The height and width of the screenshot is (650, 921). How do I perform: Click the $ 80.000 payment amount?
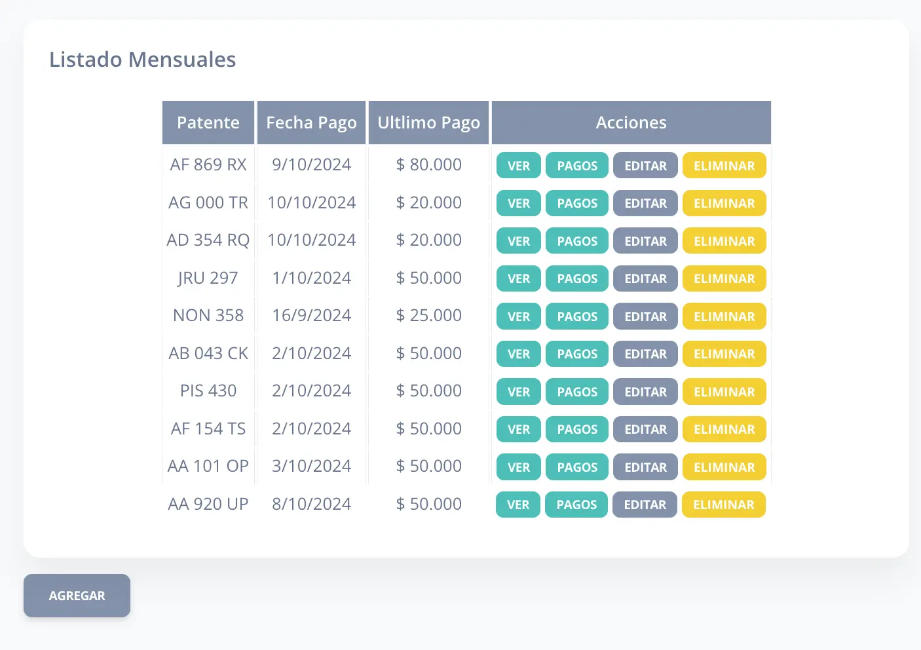click(x=428, y=164)
